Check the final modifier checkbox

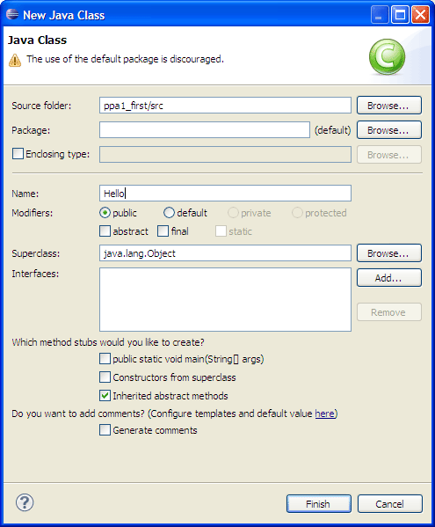point(163,231)
